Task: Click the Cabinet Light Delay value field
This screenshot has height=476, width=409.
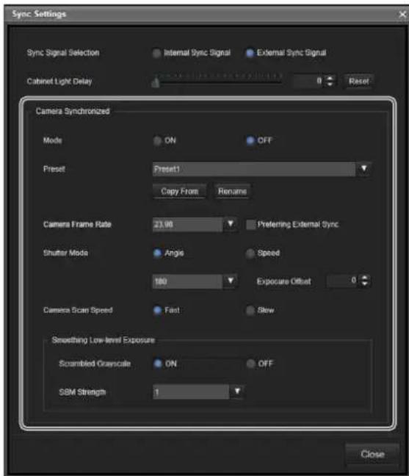Action: 308,81
